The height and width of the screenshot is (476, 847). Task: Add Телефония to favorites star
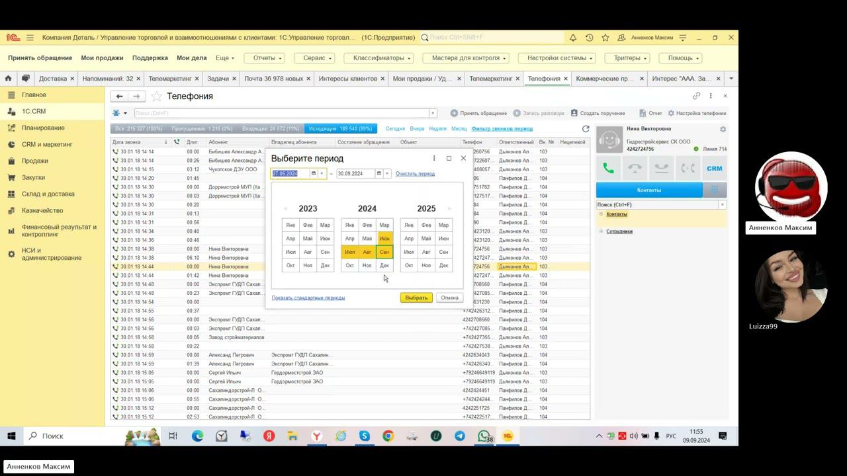pos(157,97)
